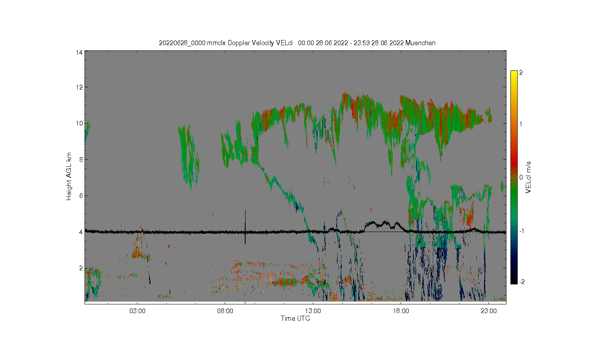Click the colorbar label 1

click(x=521, y=124)
